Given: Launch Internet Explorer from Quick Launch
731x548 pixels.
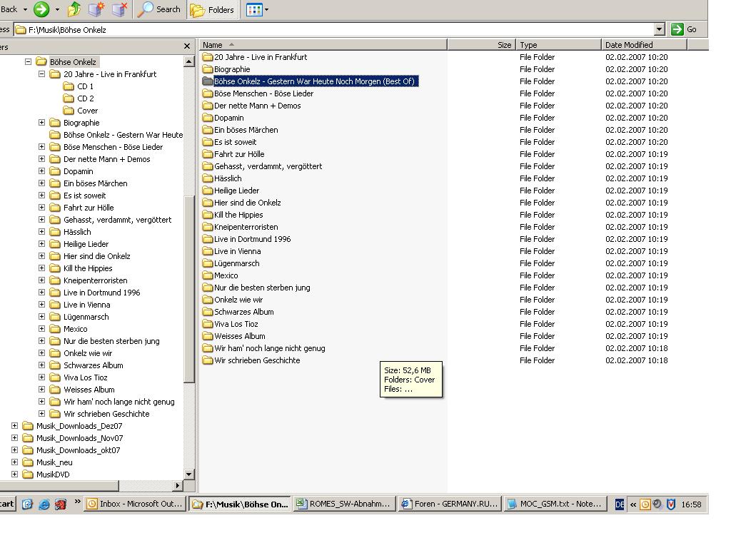Looking at the screenshot, I should 44,504.
